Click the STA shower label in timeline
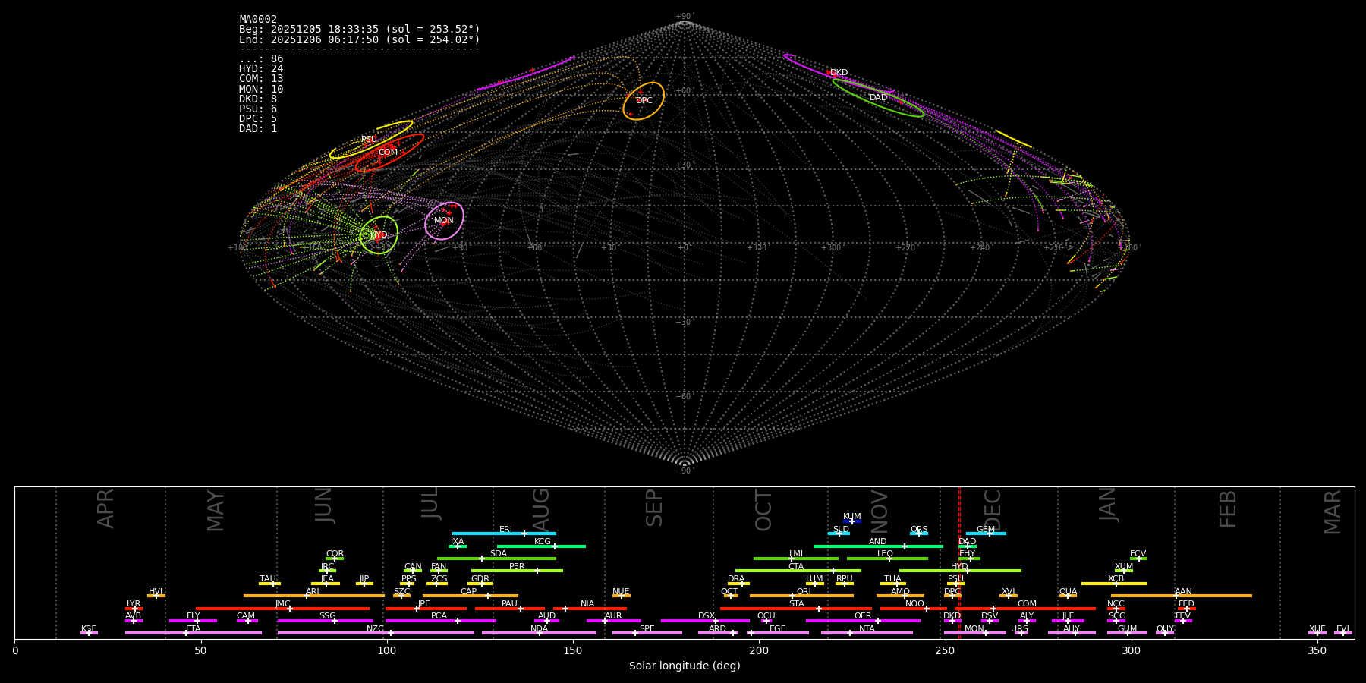 [x=796, y=604]
